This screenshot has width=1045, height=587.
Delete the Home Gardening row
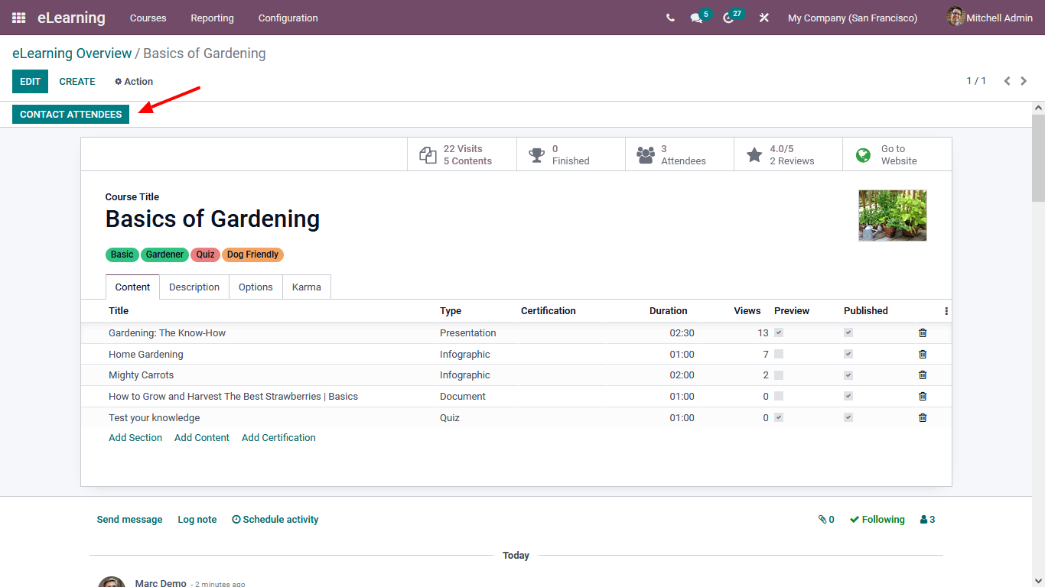tap(923, 355)
